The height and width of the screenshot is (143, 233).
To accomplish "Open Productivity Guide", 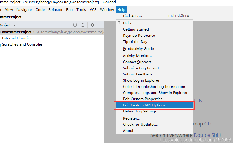I will [x=154, y=49].
